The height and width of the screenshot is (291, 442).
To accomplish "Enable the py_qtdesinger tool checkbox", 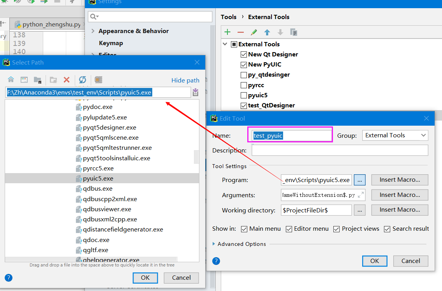I will click(244, 75).
